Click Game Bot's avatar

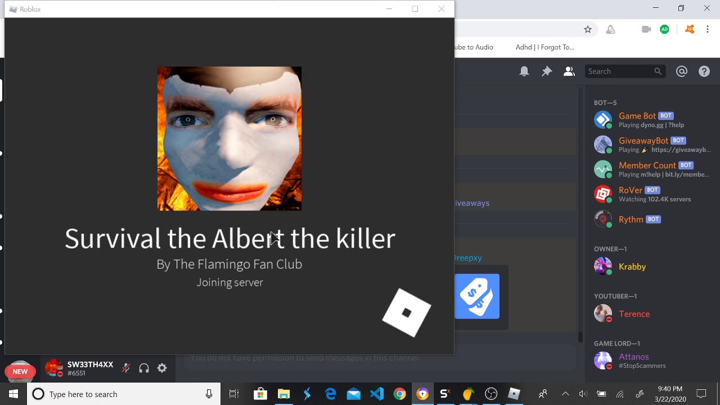(603, 120)
